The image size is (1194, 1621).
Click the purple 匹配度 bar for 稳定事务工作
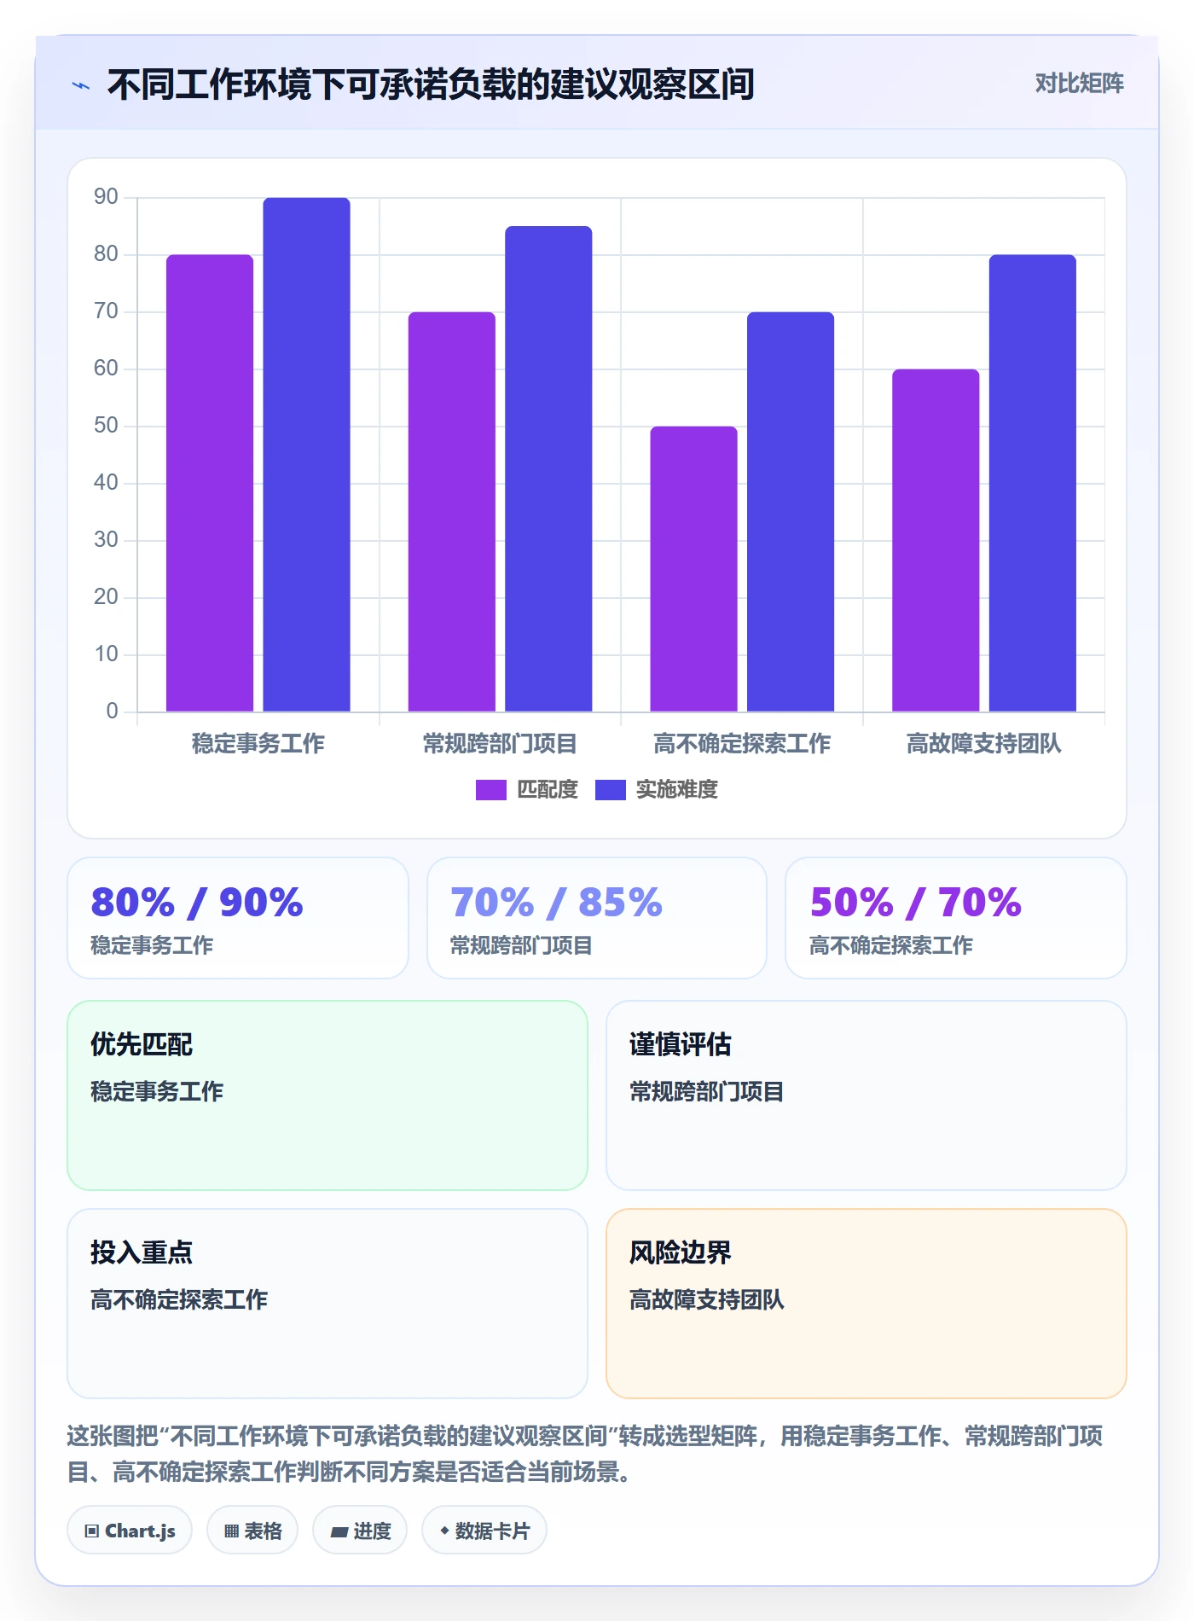(x=210, y=483)
